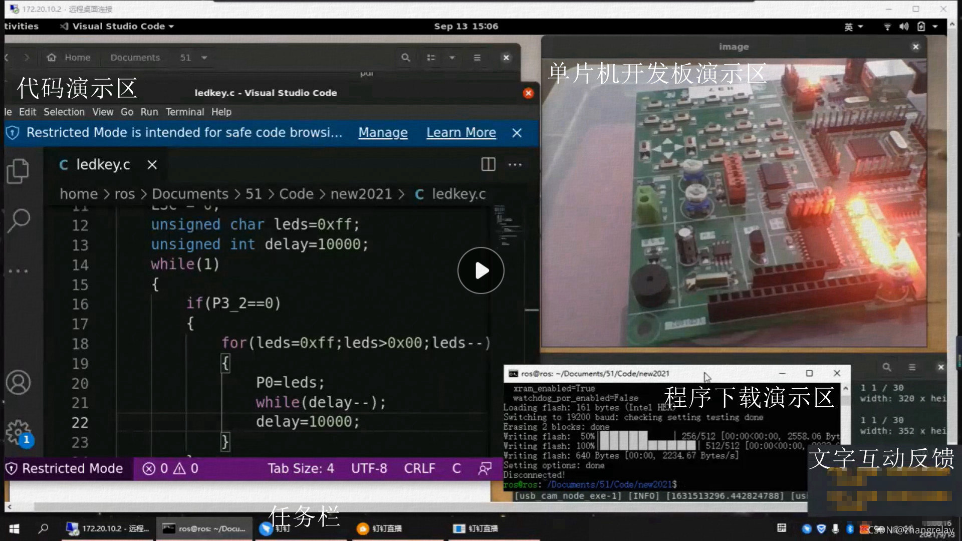Open the Search magnifier in activity bar
962x541 pixels.
tap(19, 220)
